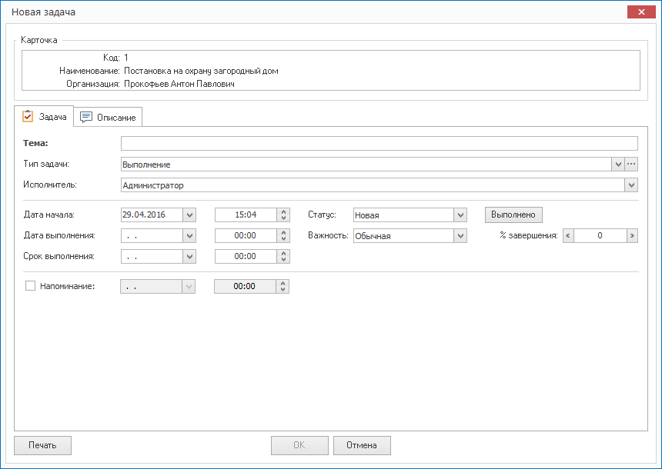Decrease % завершения with left arrow
The width and height of the screenshot is (662, 469).
point(568,236)
